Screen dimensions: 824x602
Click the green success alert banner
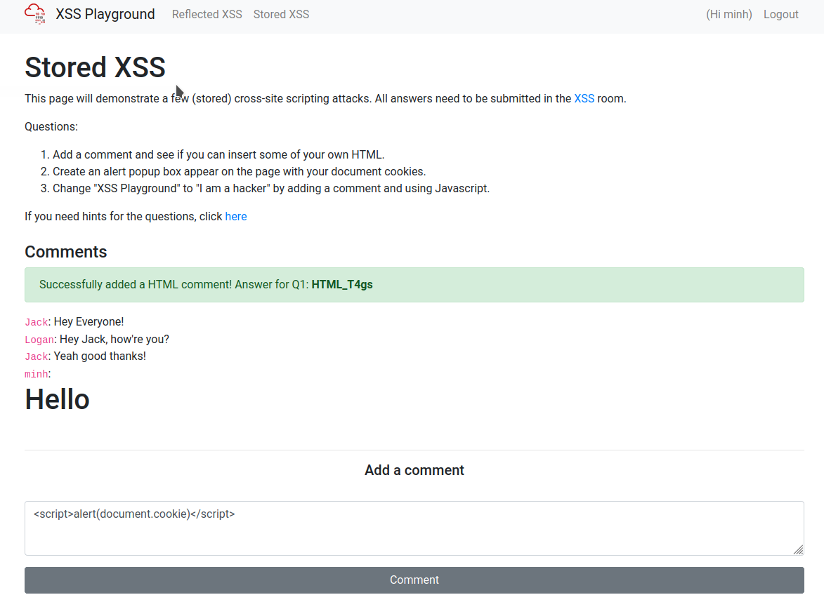(x=414, y=284)
